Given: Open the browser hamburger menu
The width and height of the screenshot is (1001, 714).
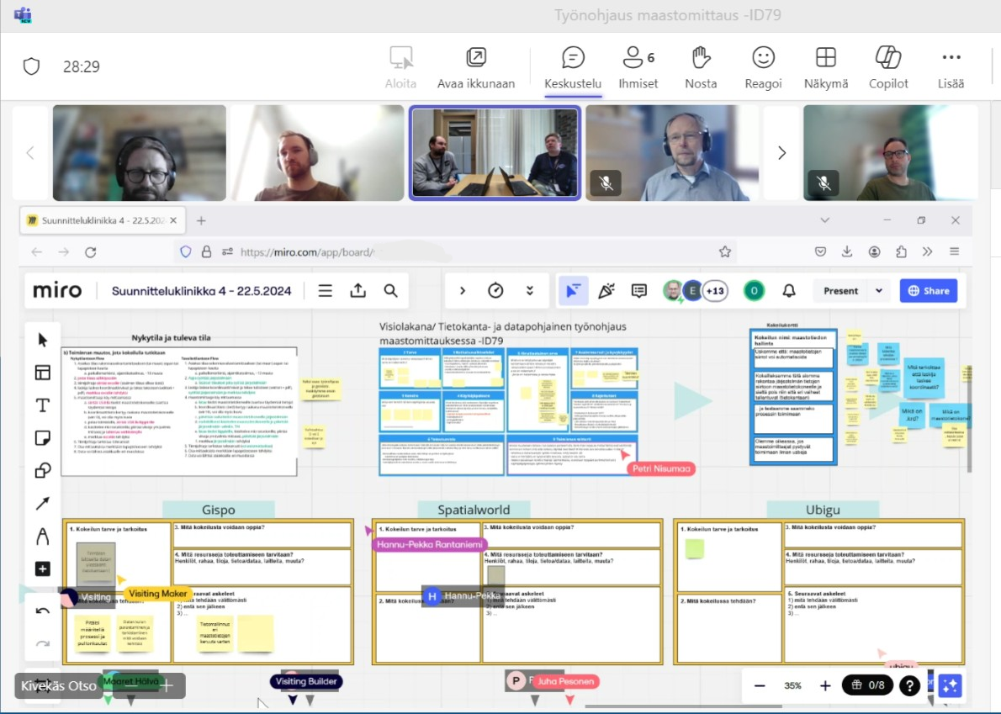Looking at the screenshot, I should 955,252.
